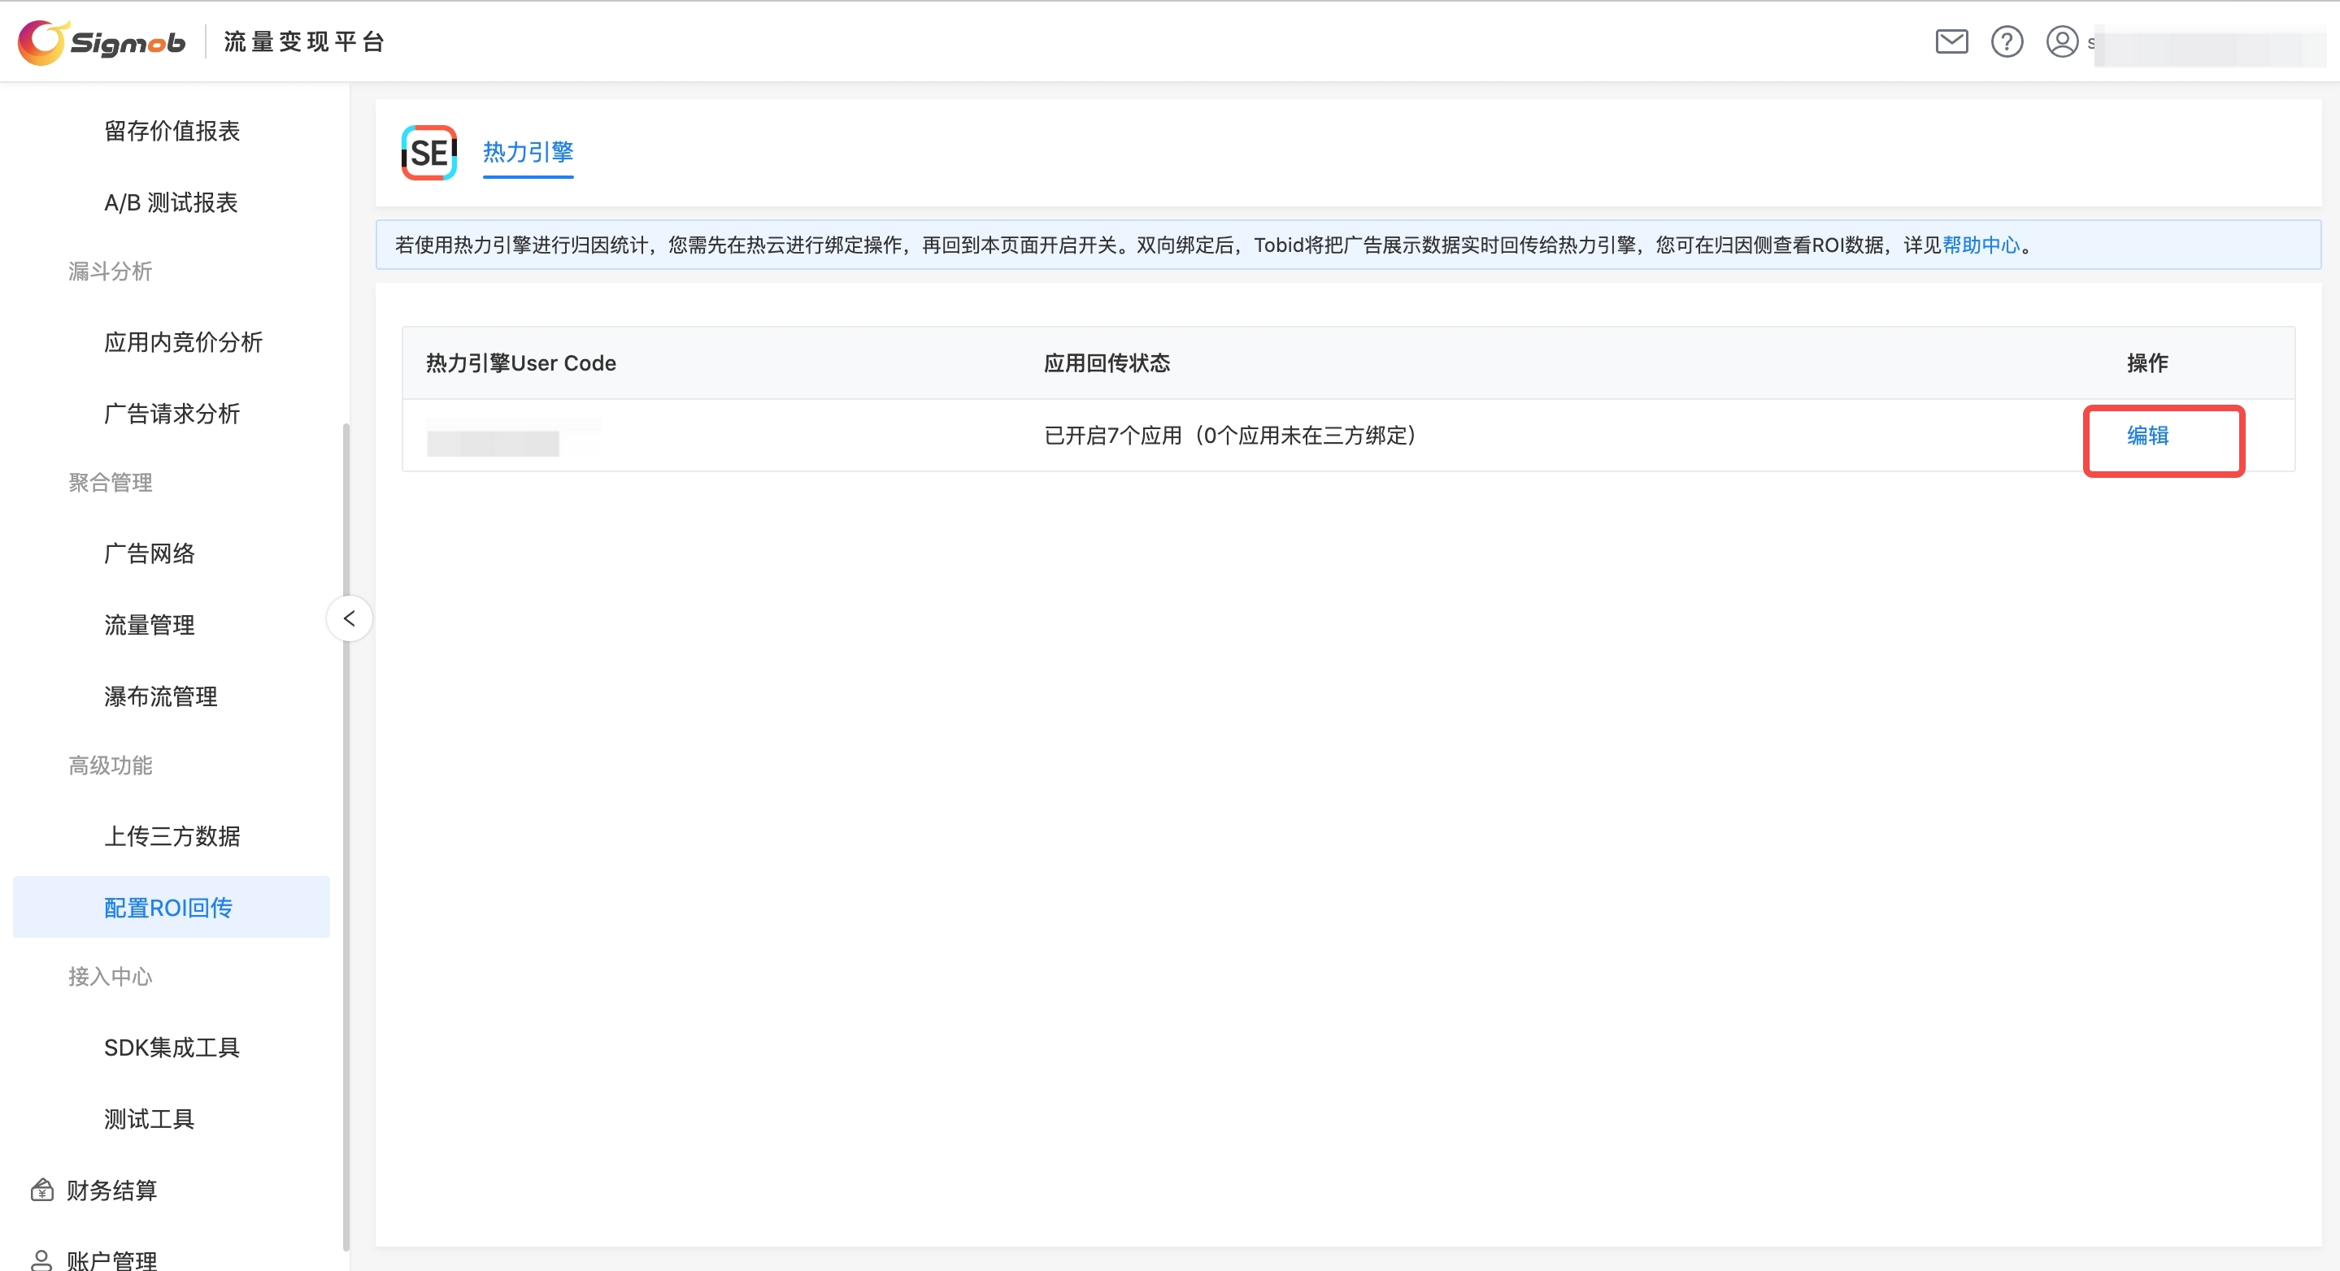2340x1271 pixels.
Task: Collapse the sidebar with the chevron arrow
Action: click(x=349, y=618)
